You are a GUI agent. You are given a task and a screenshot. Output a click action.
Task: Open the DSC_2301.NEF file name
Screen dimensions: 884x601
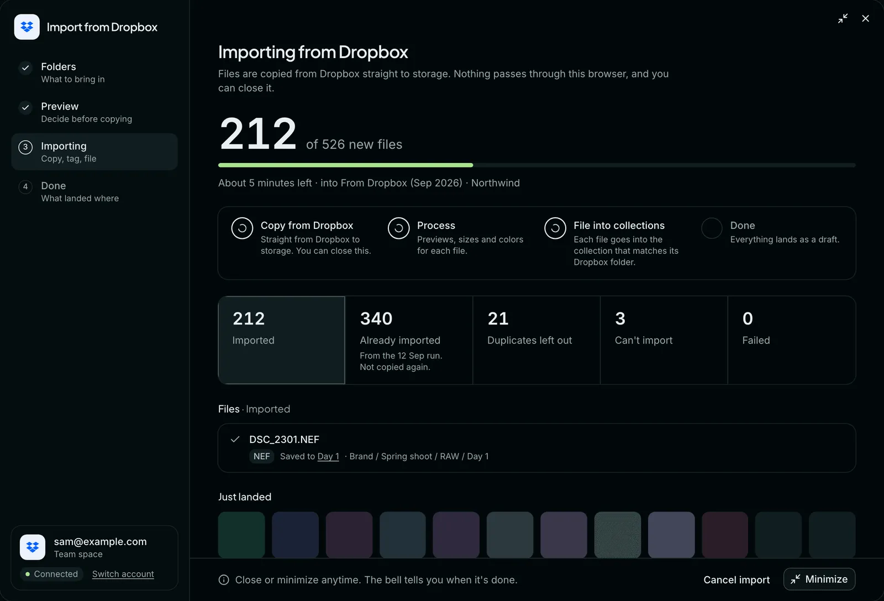(284, 439)
